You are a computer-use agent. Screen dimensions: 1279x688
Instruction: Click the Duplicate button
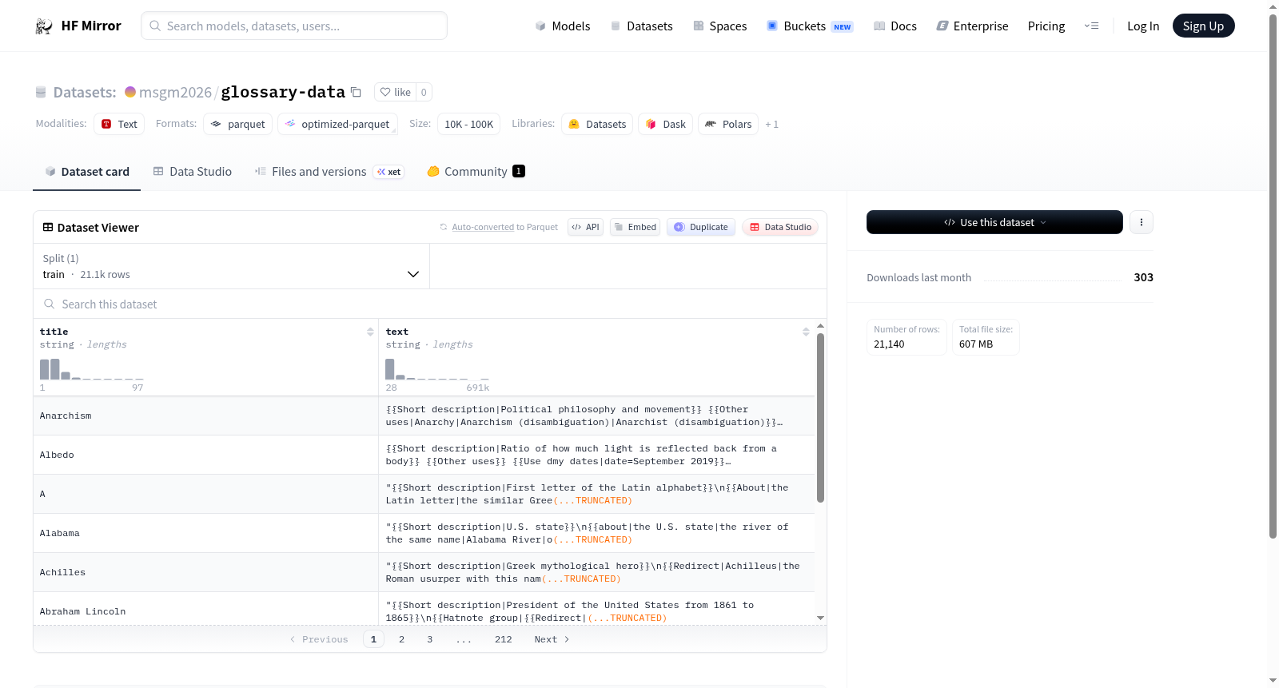pyautogui.click(x=700, y=227)
